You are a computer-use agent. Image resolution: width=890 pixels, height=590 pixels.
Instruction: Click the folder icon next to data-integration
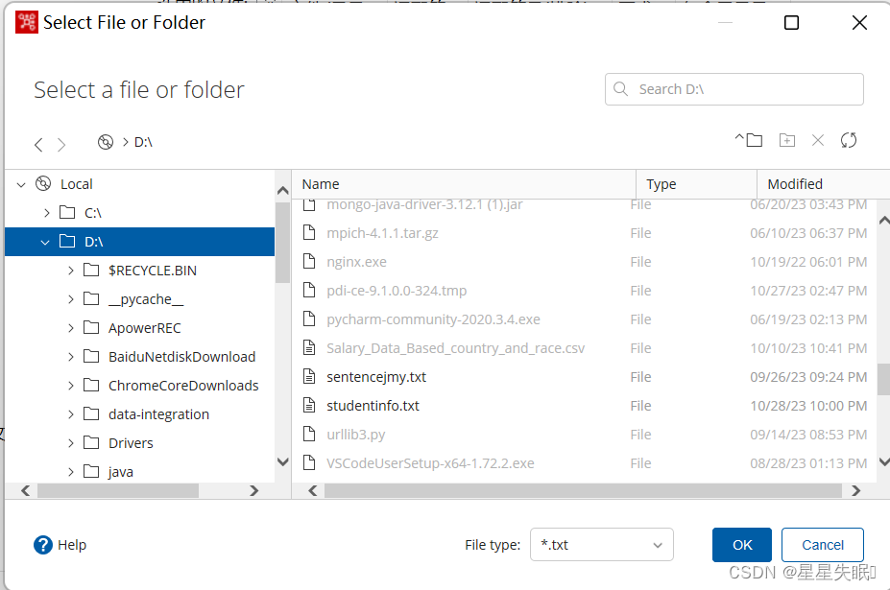pyautogui.click(x=91, y=413)
